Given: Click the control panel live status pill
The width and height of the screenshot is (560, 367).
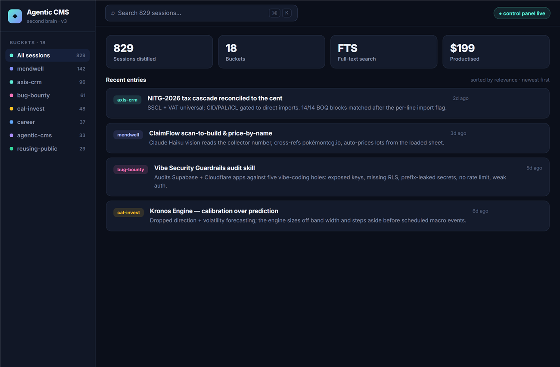Looking at the screenshot, I should (522, 13).
